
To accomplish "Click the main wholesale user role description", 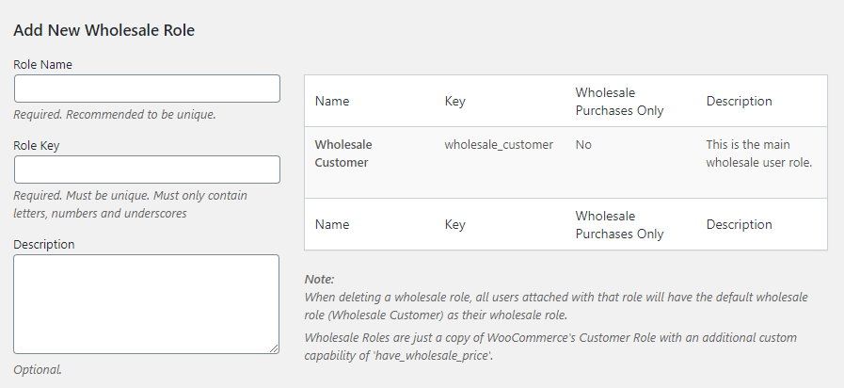I will [x=759, y=154].
